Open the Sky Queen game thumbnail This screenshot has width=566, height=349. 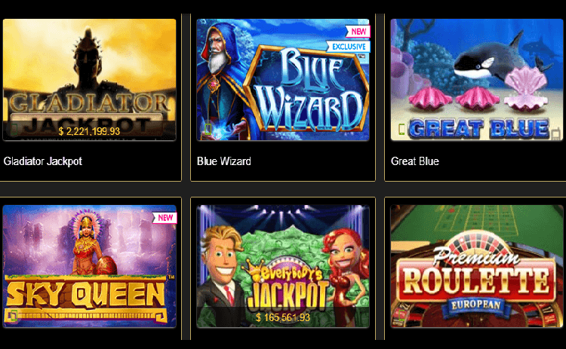click(90, 266)
